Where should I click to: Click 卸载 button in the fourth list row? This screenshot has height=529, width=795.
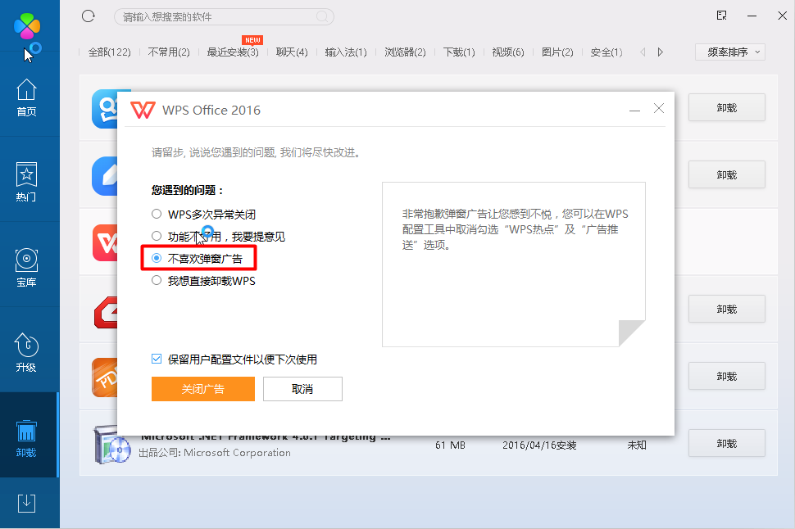pos(726,309)
